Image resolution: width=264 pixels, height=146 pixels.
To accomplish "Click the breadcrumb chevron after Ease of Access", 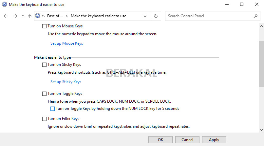I will pyautogui.click(x=67, y=16).
